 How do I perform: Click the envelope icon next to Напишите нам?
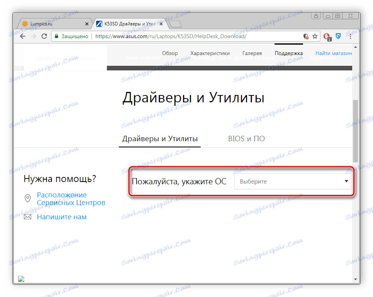coord(27,217)
